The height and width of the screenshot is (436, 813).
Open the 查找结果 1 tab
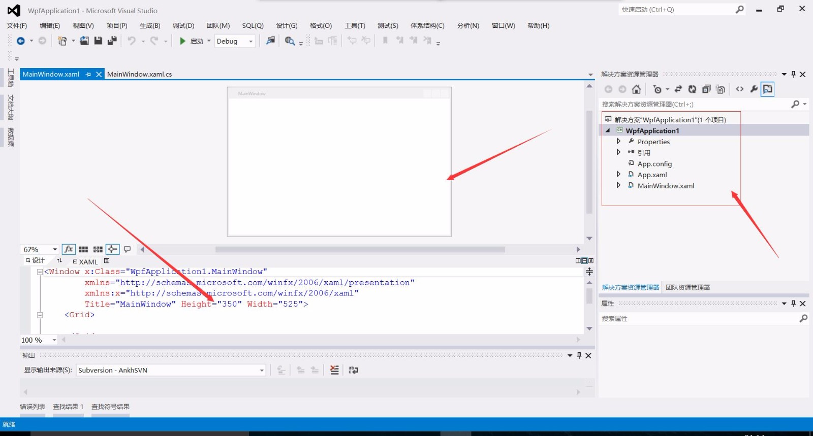click(68, 407)
